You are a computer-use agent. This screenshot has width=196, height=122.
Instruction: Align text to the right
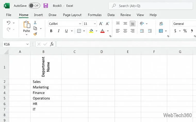click(x=133, y=31)
